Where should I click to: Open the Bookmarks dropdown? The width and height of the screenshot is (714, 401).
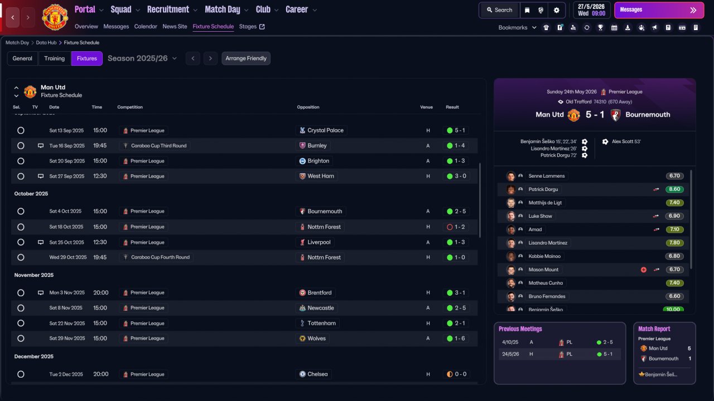click(518, 27)
